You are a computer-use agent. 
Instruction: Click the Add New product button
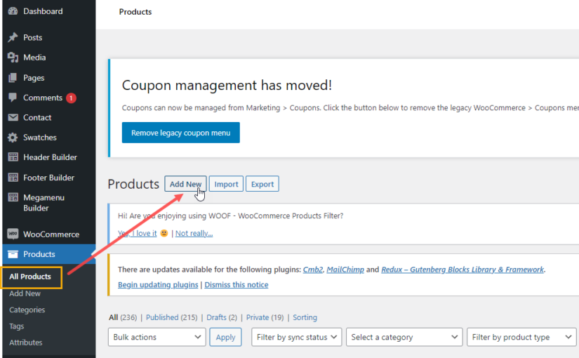(x=185, y=184)
